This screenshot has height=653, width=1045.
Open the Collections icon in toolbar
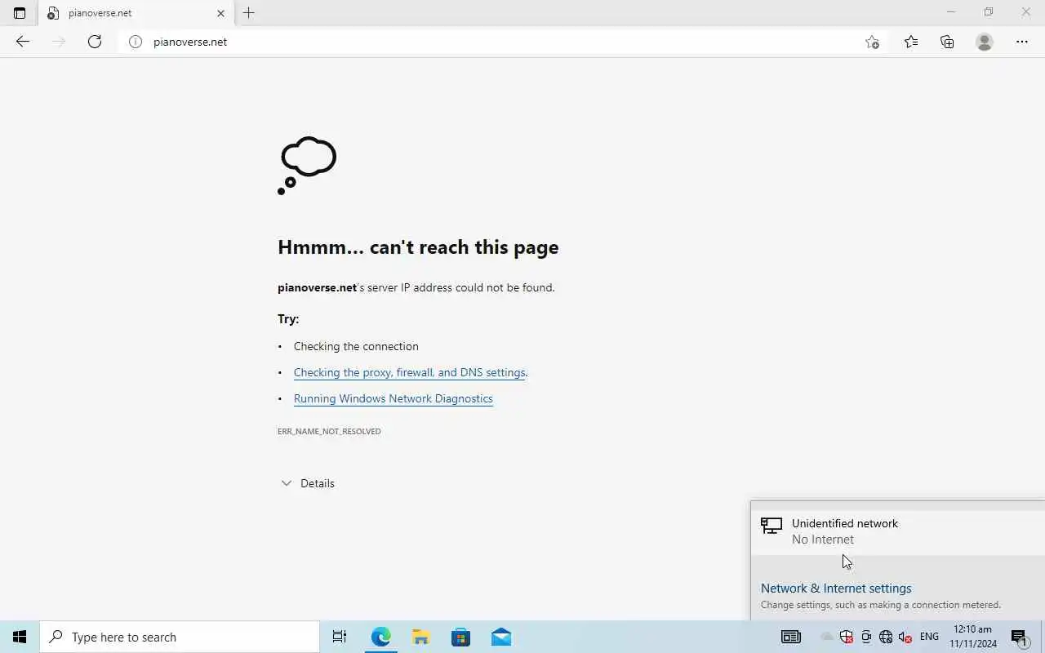(x=947, y=42)
